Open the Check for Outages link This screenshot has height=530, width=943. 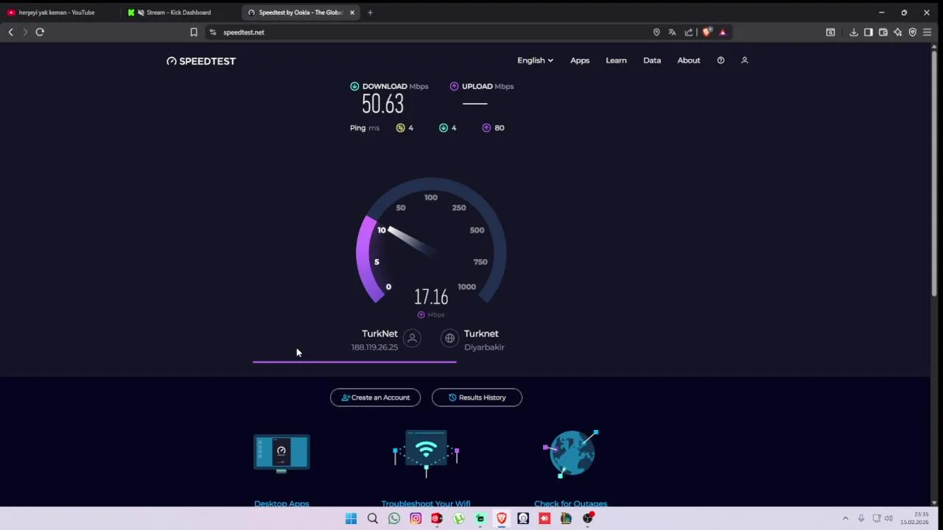pos(570,504)
